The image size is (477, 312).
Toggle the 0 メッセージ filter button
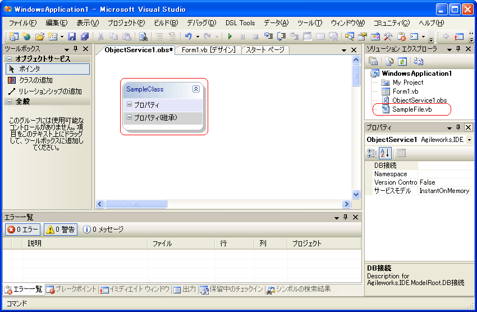click(103, 230)
